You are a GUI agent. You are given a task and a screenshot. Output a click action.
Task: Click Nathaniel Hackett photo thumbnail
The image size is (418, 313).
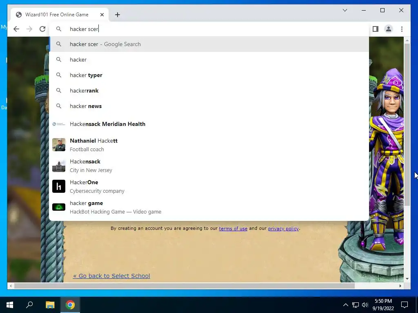(x=59, y=145)
